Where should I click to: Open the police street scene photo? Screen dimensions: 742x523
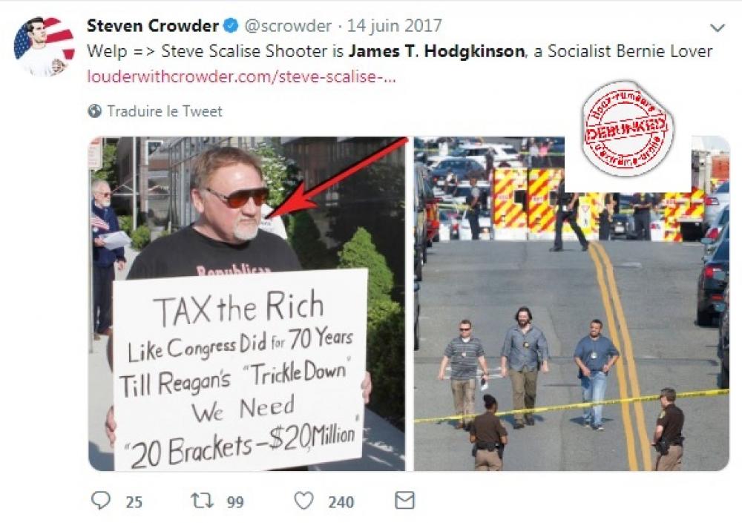point(571,303)
